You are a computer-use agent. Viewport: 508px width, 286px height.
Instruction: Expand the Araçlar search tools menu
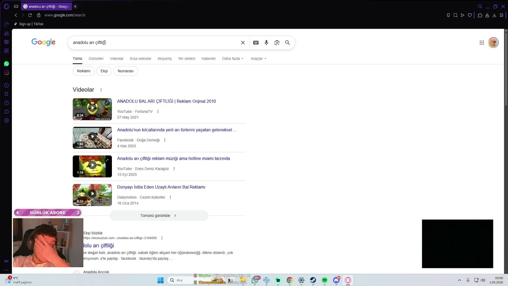[x=258, y=58]
